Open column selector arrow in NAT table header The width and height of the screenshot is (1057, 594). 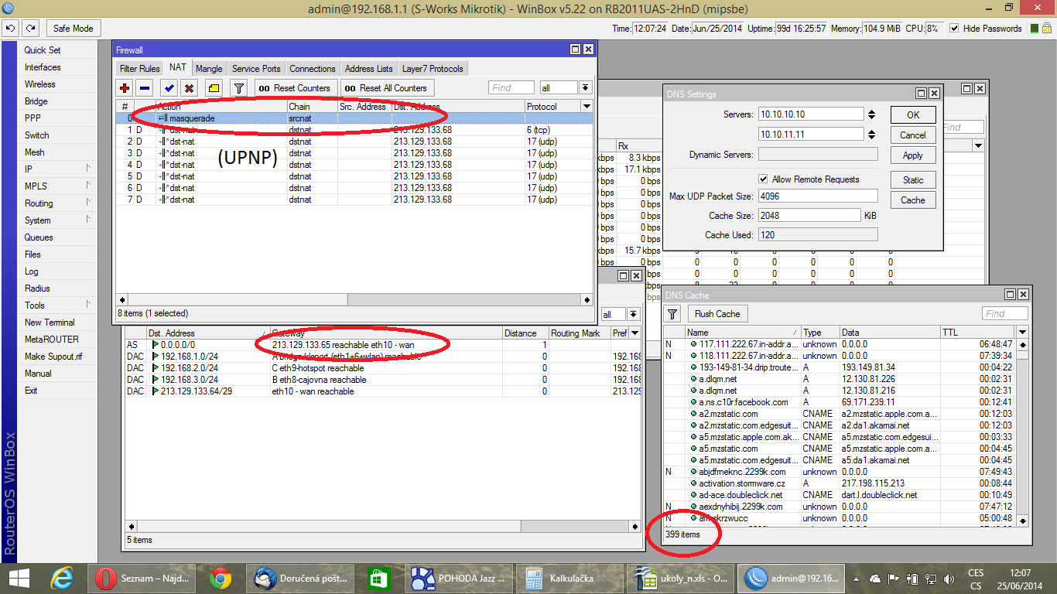587,106
